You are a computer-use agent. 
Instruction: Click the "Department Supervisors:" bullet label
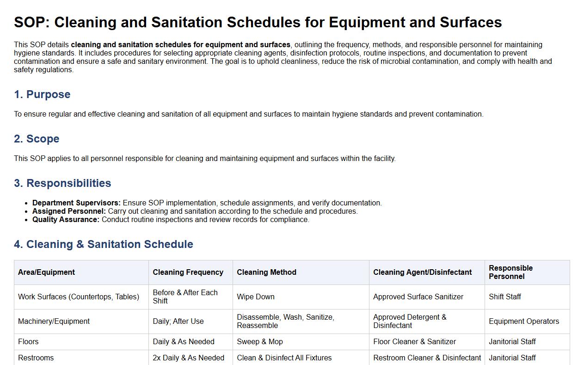76,203
